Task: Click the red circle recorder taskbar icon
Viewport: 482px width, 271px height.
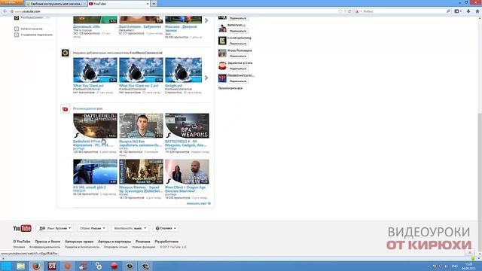Action: click(114, 266)
